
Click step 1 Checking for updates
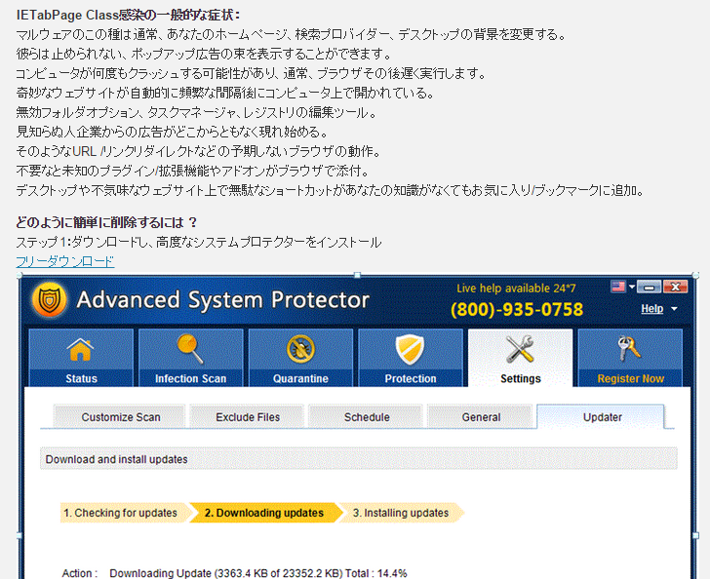coord(124,513)
